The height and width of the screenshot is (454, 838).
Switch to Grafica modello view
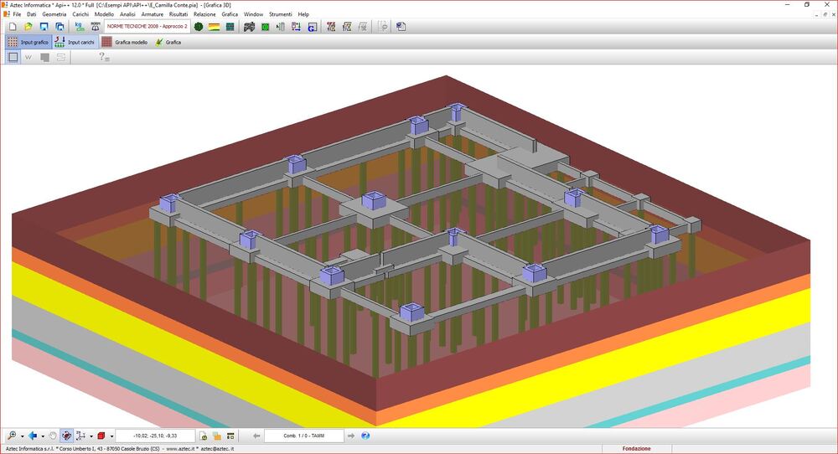coord(125,42)
